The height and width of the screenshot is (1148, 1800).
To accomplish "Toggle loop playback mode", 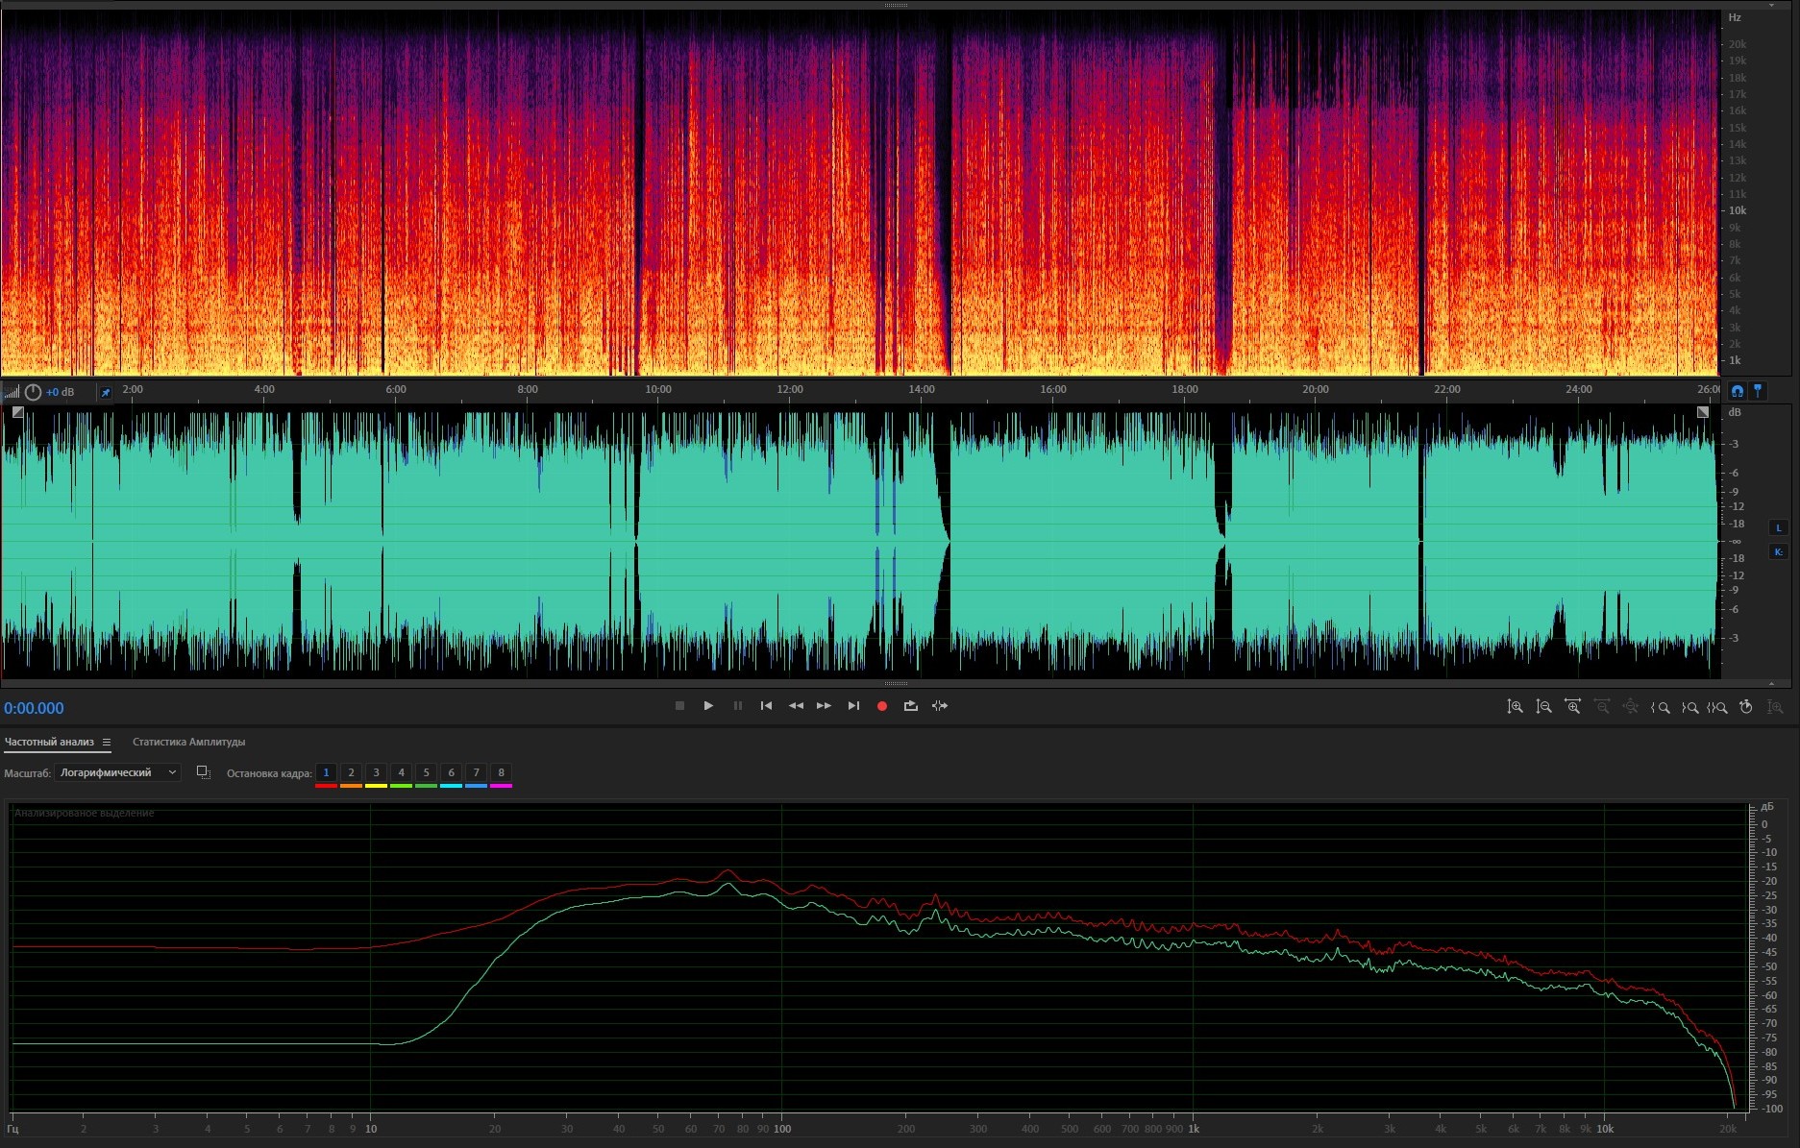I will (910, 706).
